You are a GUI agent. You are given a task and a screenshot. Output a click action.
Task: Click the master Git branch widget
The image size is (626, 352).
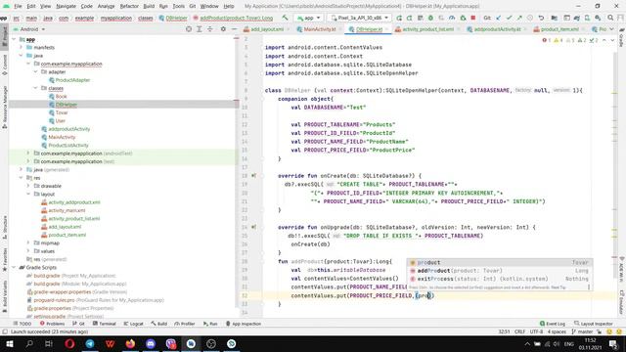tap(583, 331)
